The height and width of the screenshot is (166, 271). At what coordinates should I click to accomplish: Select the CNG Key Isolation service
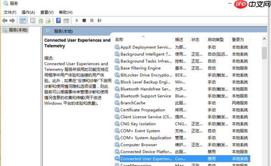tap(138, 124)
